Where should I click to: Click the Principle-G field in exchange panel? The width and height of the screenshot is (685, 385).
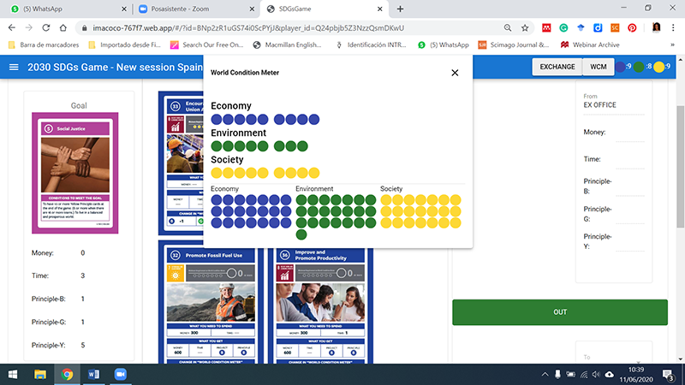(x=629, y=218)
